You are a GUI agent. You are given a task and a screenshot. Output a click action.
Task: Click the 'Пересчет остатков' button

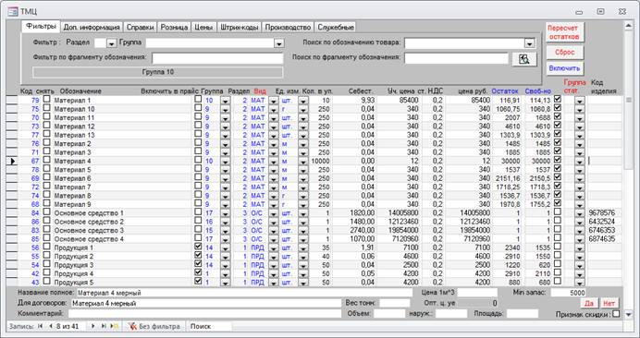[x=564, y=32]
